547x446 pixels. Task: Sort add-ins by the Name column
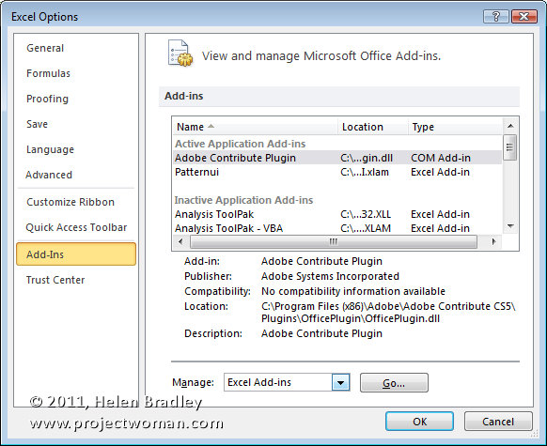255,127
